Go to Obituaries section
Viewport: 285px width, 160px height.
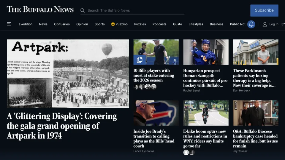62,24
